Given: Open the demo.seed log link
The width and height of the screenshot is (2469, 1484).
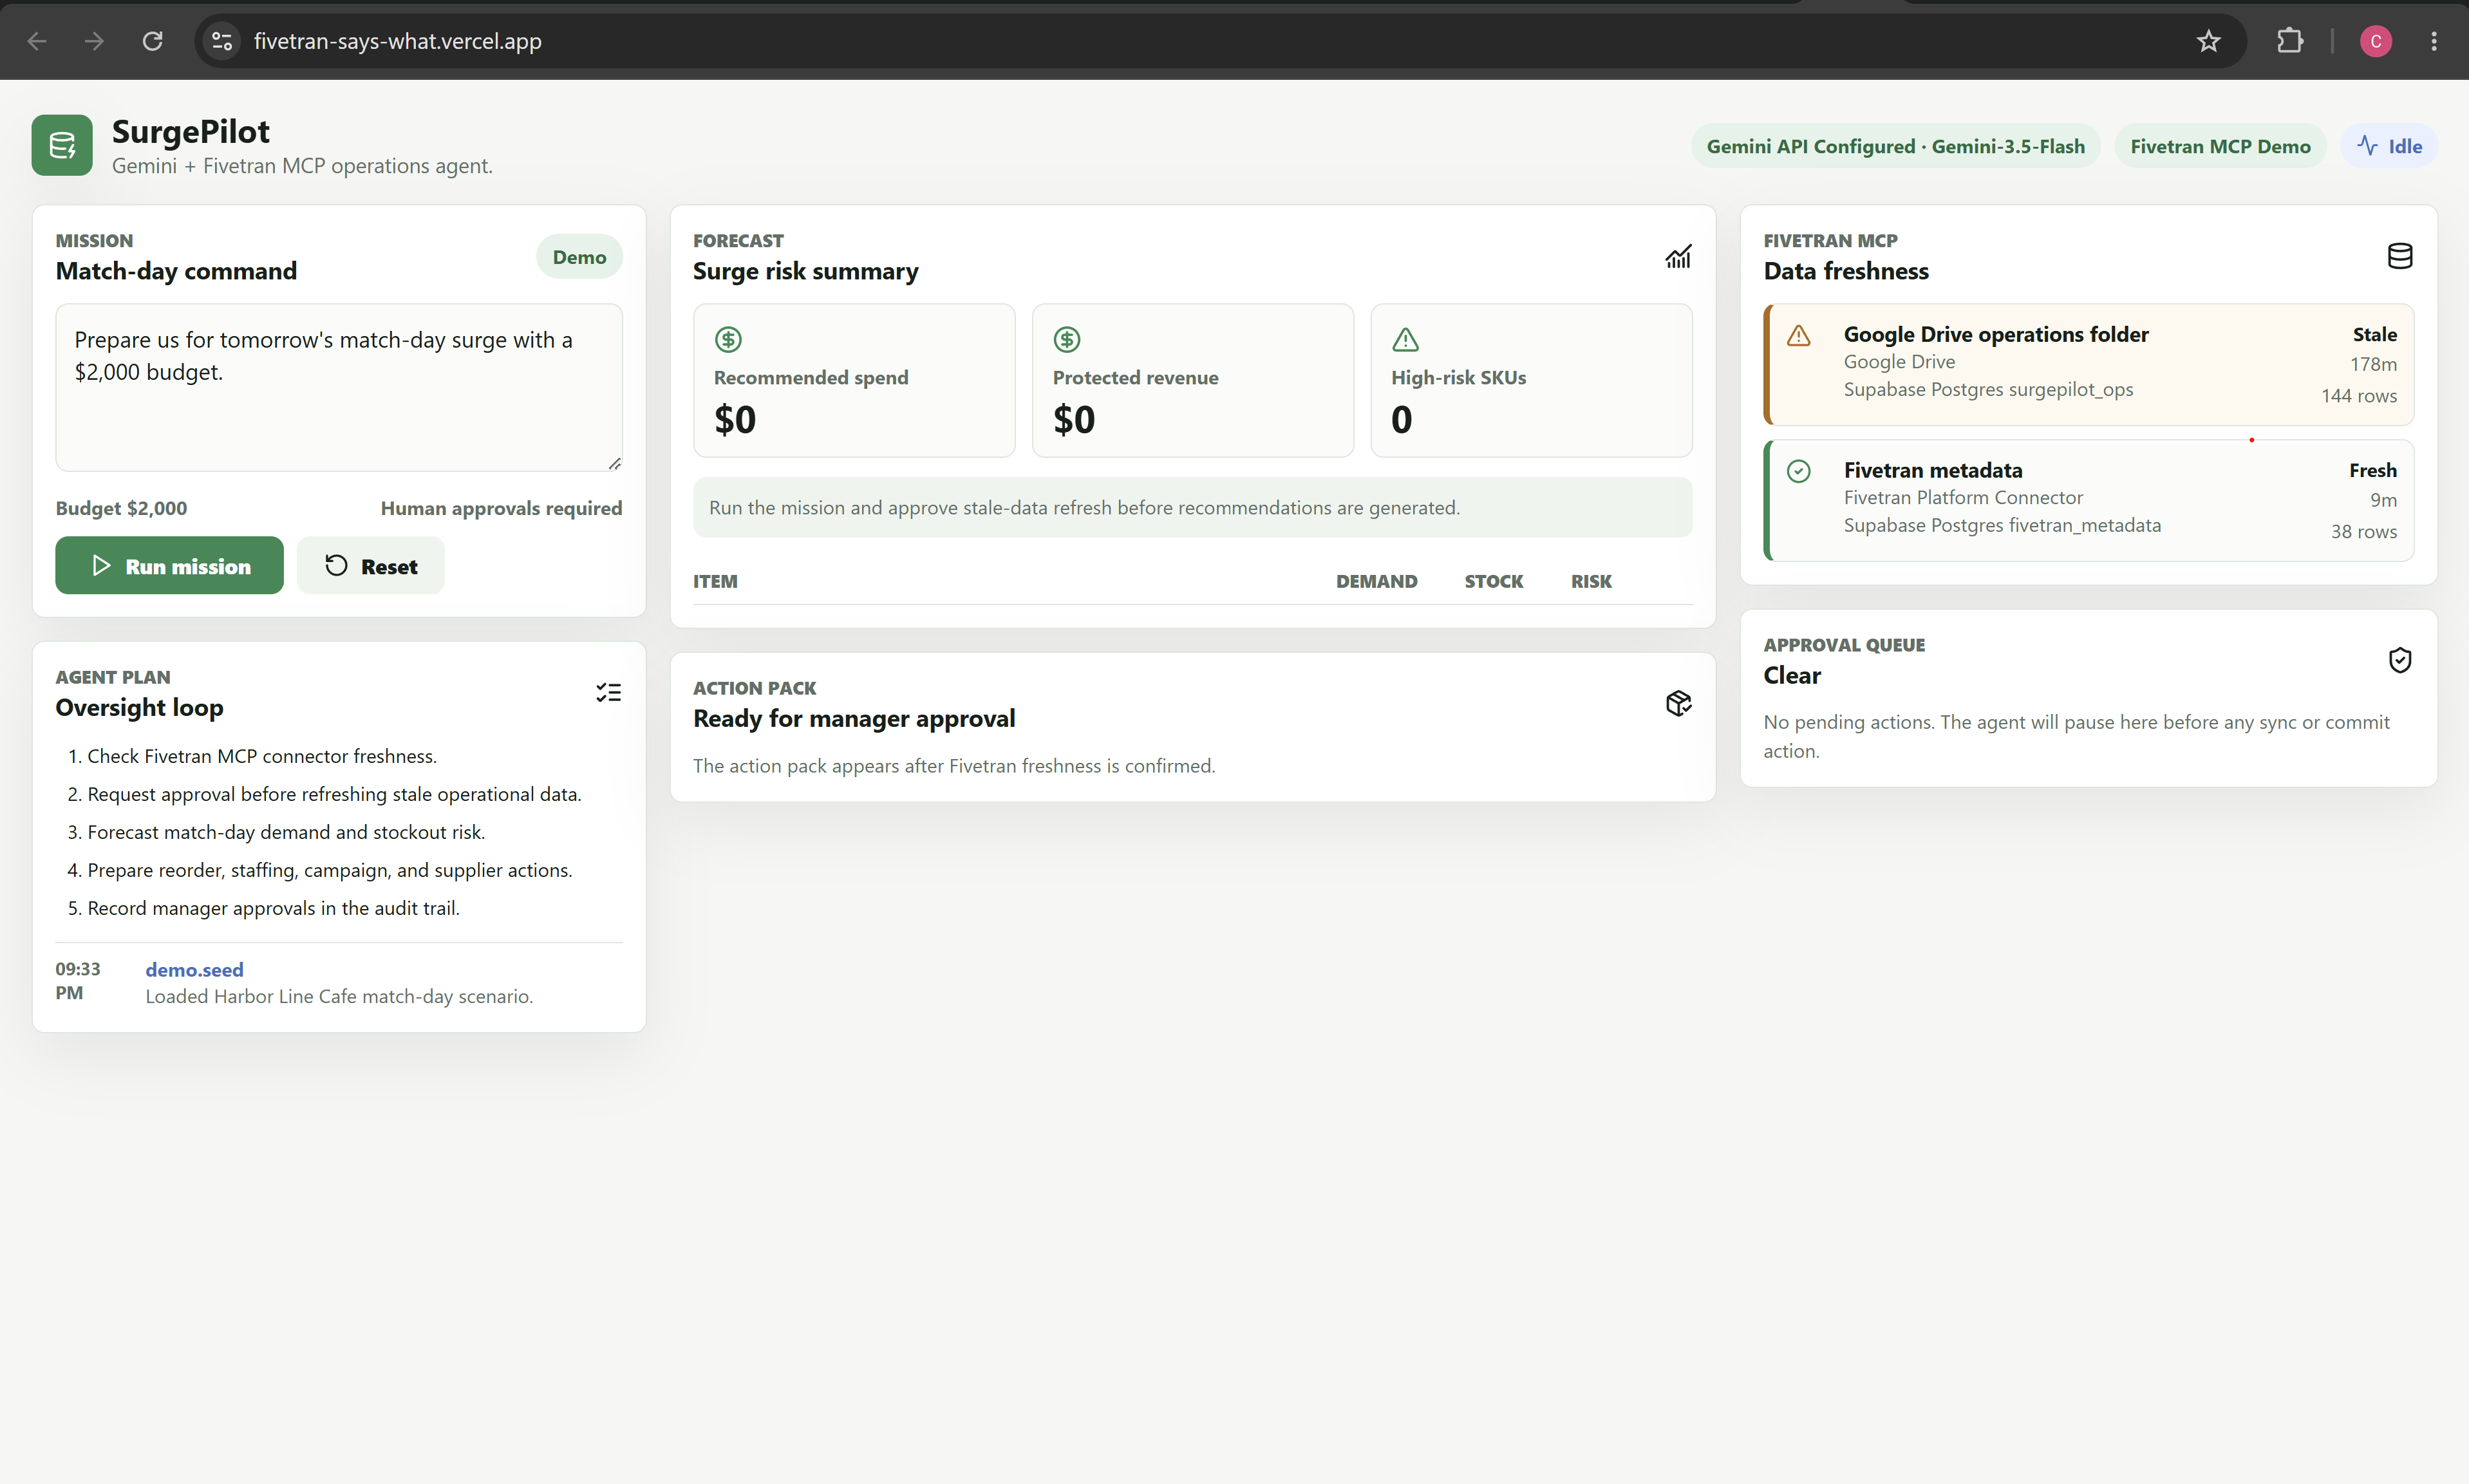Looking at the screenshot, I should click(x=194, y=969).
